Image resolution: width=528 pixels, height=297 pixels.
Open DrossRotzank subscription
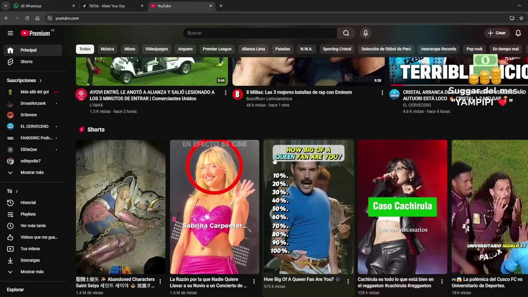pos(33,104)
